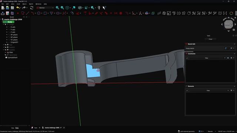
Task: Select the circle sketch tool
Action: click(39, 13)
